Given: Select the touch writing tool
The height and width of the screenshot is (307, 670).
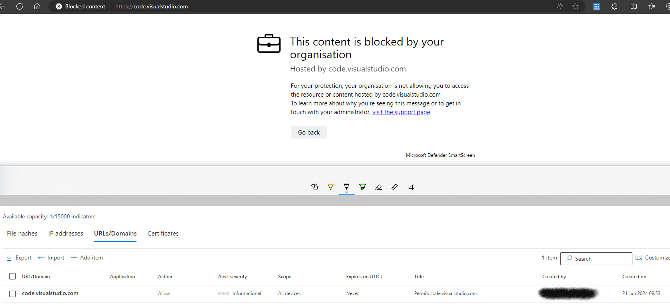Looking at the screenshot, I should [x=315, y=187].
